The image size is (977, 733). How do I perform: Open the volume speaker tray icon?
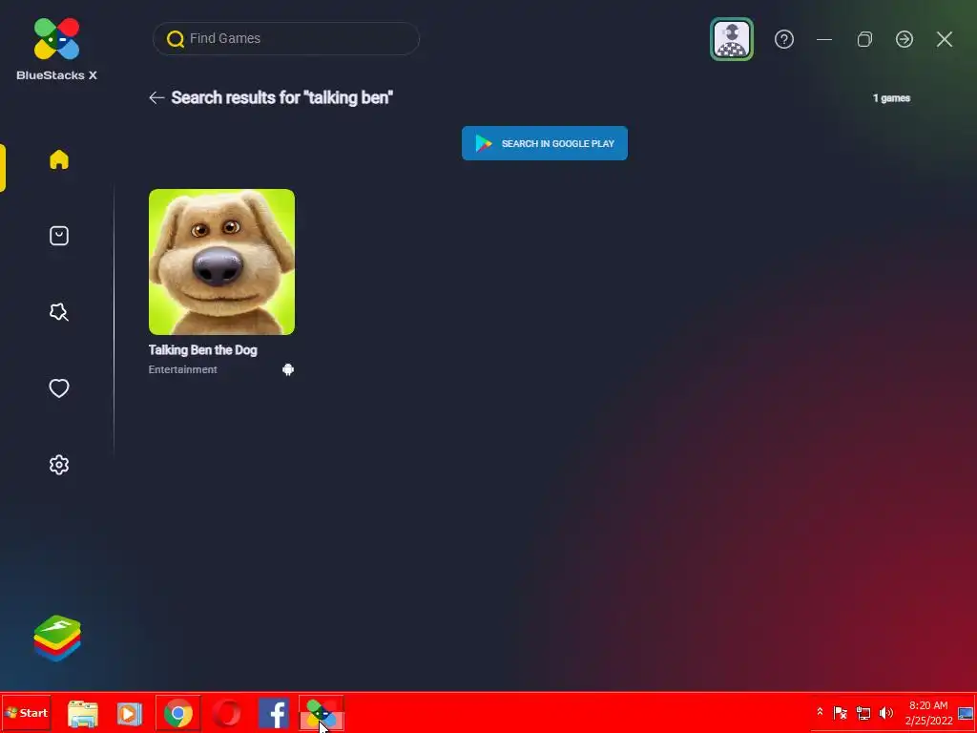pos(885,712)
